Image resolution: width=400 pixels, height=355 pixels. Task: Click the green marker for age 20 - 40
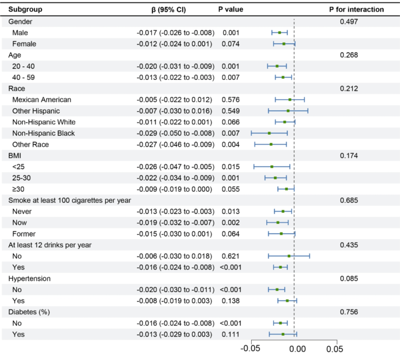coord(277,66)
